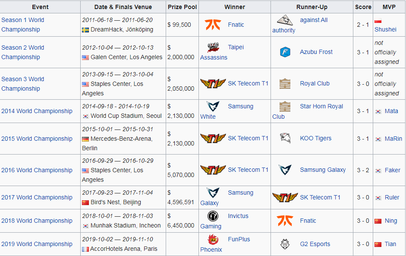
Task: Click the Swedish flag beside DreamHack
Action: tap(85, 30)
